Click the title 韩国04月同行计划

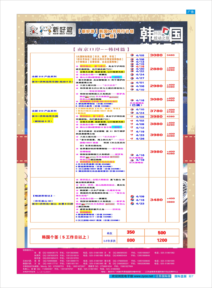(116, 31)
